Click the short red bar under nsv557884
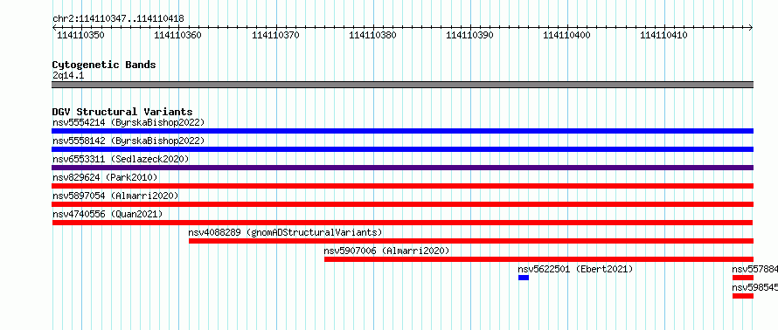This screenshot has height=330, width=778. click(x=743, y=278)
